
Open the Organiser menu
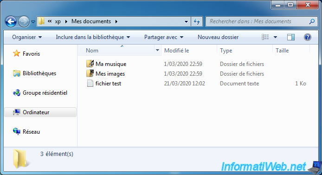pyautogui.click(x=27, y=37)
